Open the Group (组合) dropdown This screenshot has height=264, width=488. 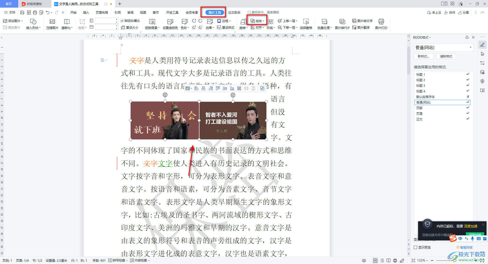257,21
